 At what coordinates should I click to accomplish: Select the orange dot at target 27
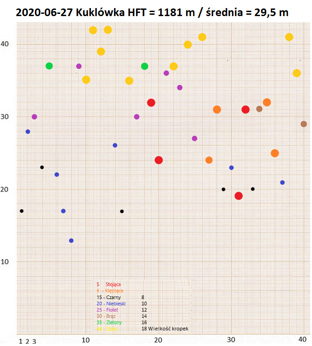(x=209, y=160)
